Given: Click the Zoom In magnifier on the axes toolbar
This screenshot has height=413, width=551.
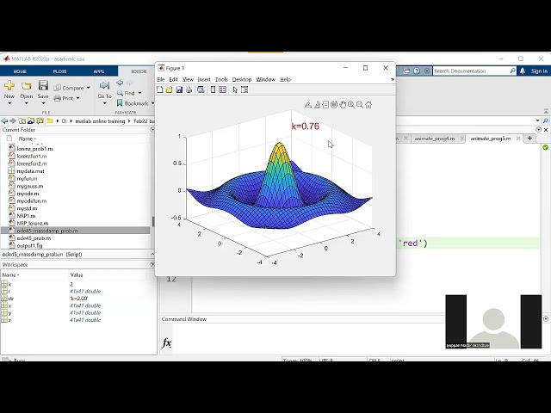Looking at the screenshot, I should pyautogui.click(x=351, y=105).
